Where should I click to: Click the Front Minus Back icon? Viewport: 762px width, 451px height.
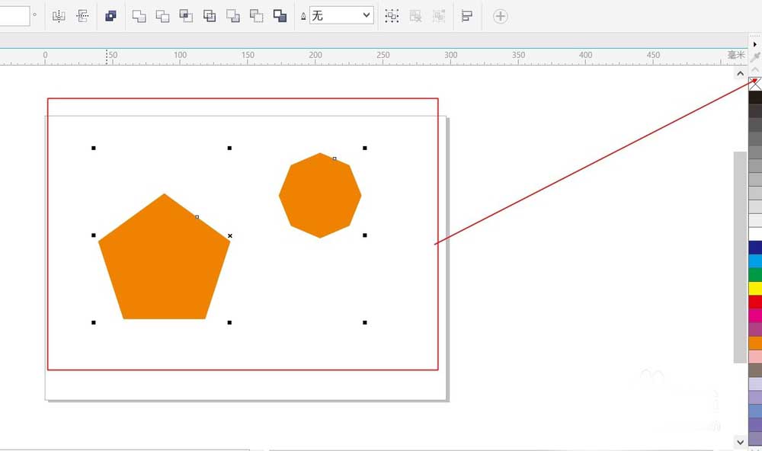click(232, 16)
